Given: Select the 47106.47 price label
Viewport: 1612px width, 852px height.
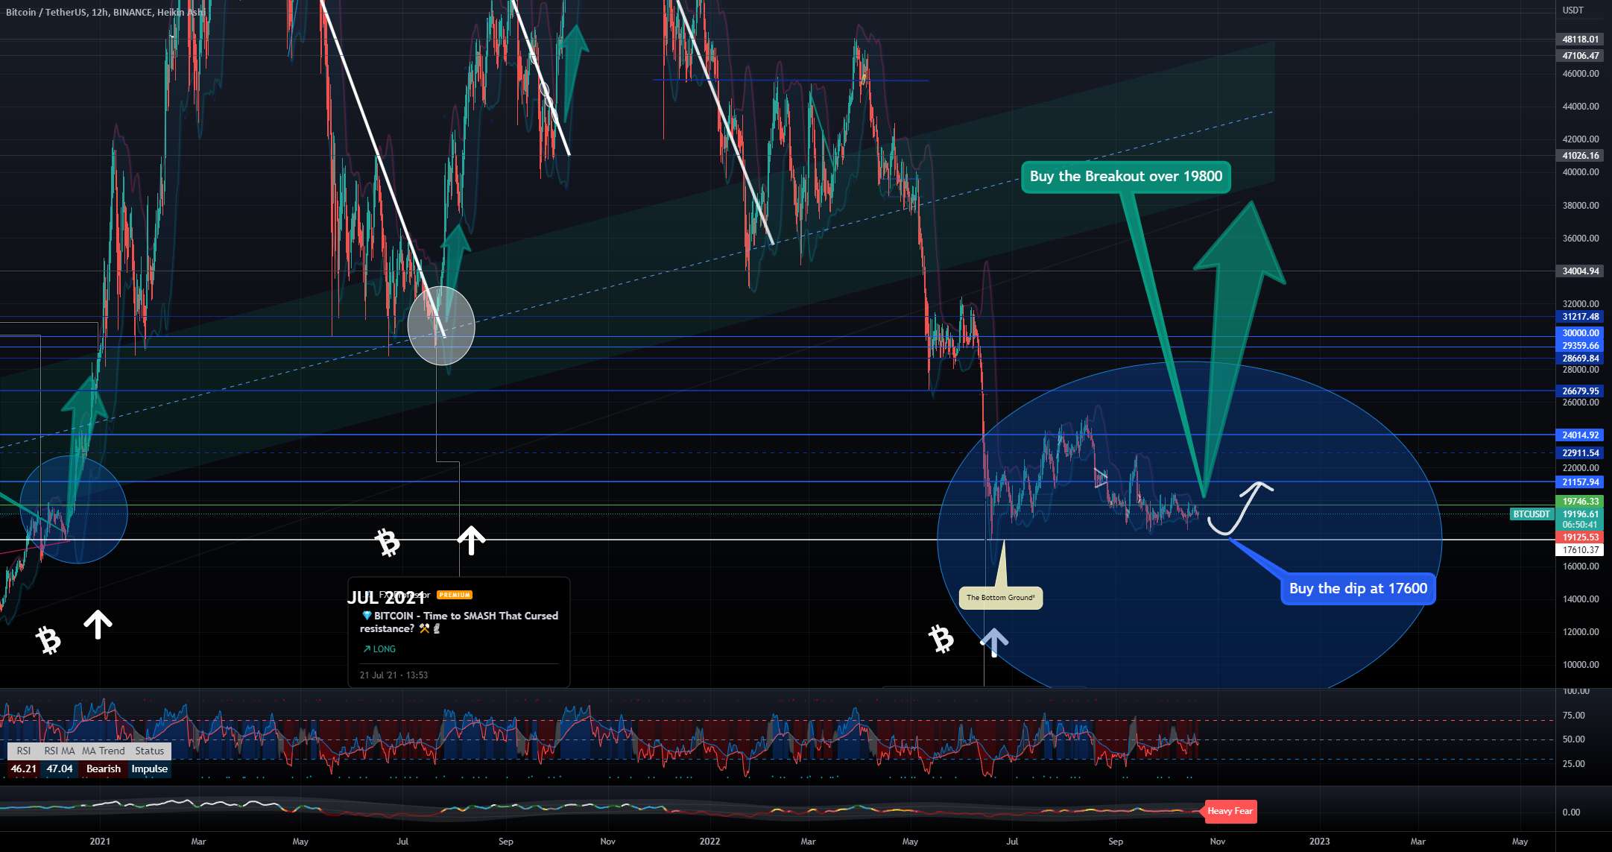Looking at the screenshot, I should [x=1580, y=56].
